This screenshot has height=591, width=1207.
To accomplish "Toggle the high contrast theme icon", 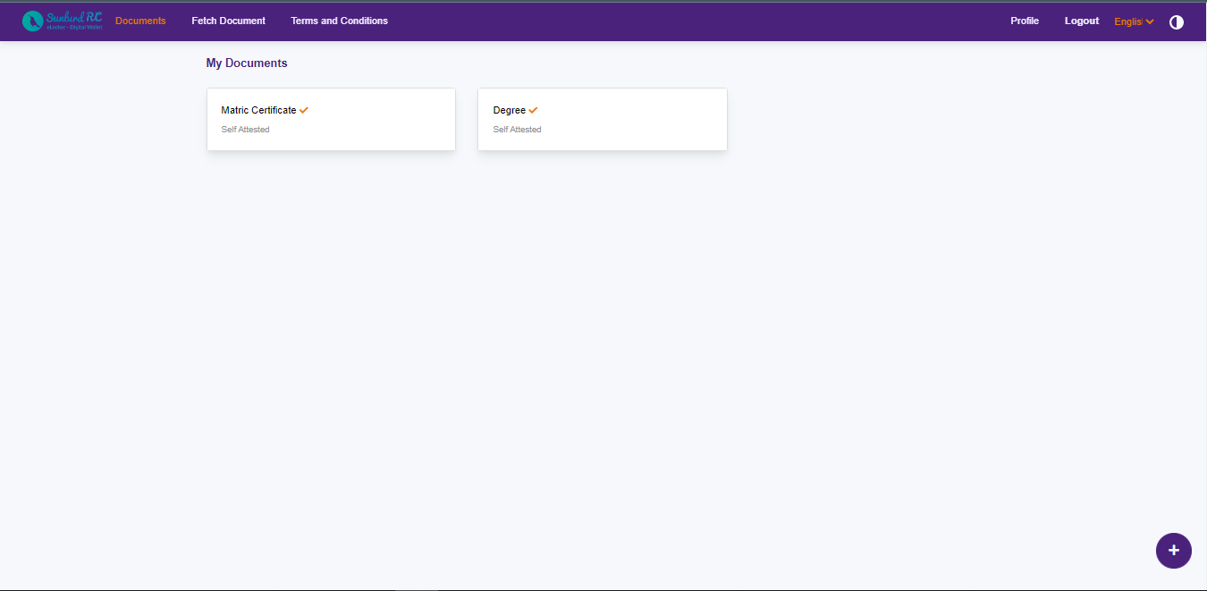I will click(x=1177, y=22).
